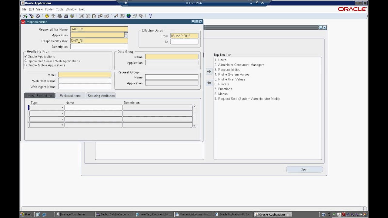Viewport: 388px width, 218px height.
Task: Click the right arrow add-to-list button
Action: point(209,71)
